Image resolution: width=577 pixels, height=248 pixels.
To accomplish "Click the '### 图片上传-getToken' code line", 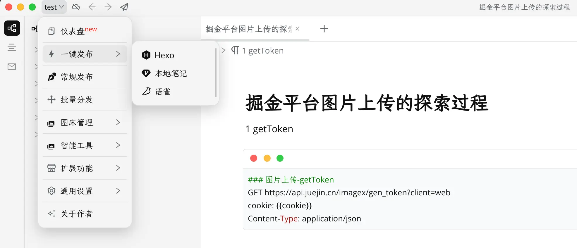I will point(291,180).
